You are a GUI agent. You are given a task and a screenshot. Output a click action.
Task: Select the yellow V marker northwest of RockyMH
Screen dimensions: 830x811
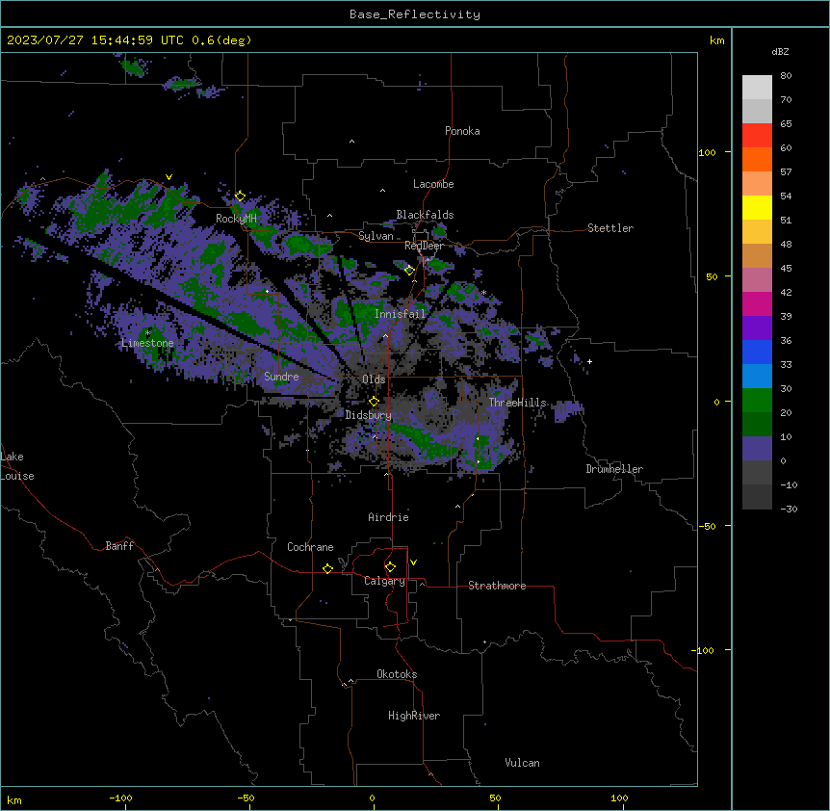point(169,177)
